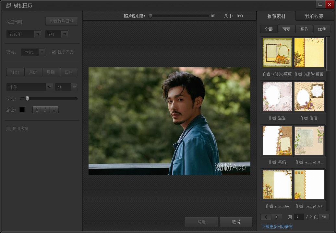Image resolution: width=336 pixels, height=233 pixels.
Task: Open the month dropdown showing 9月
Action: click(x=65, y=34)
